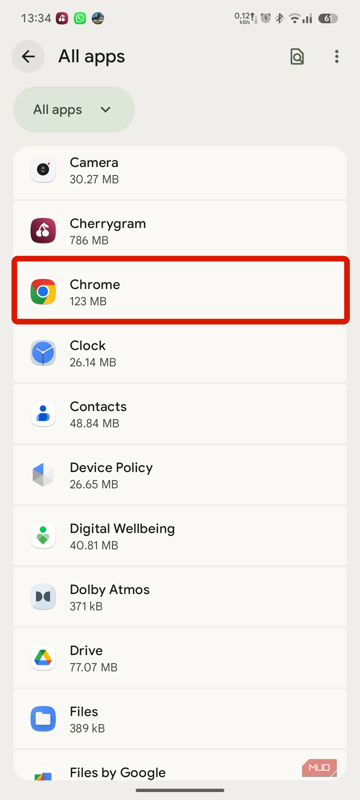The image size is (360, 800).
Task: Open the three-dot overflow menu
Action: pos(336,56)
